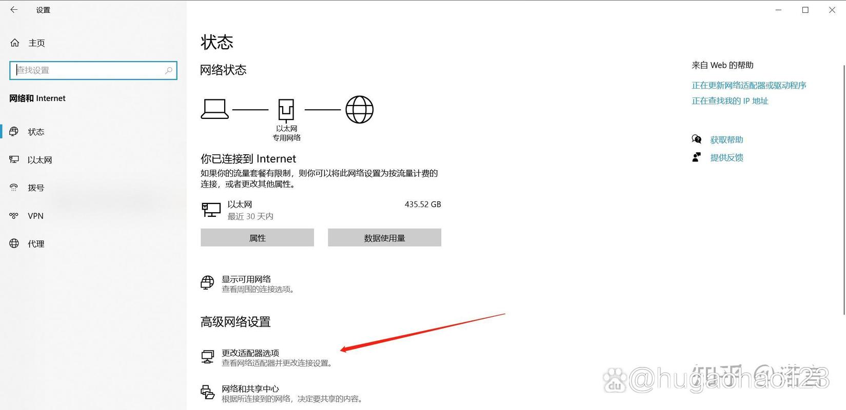
Task: Click the 你已连接到 Internet heading
Action: click(x=248, y=159)
